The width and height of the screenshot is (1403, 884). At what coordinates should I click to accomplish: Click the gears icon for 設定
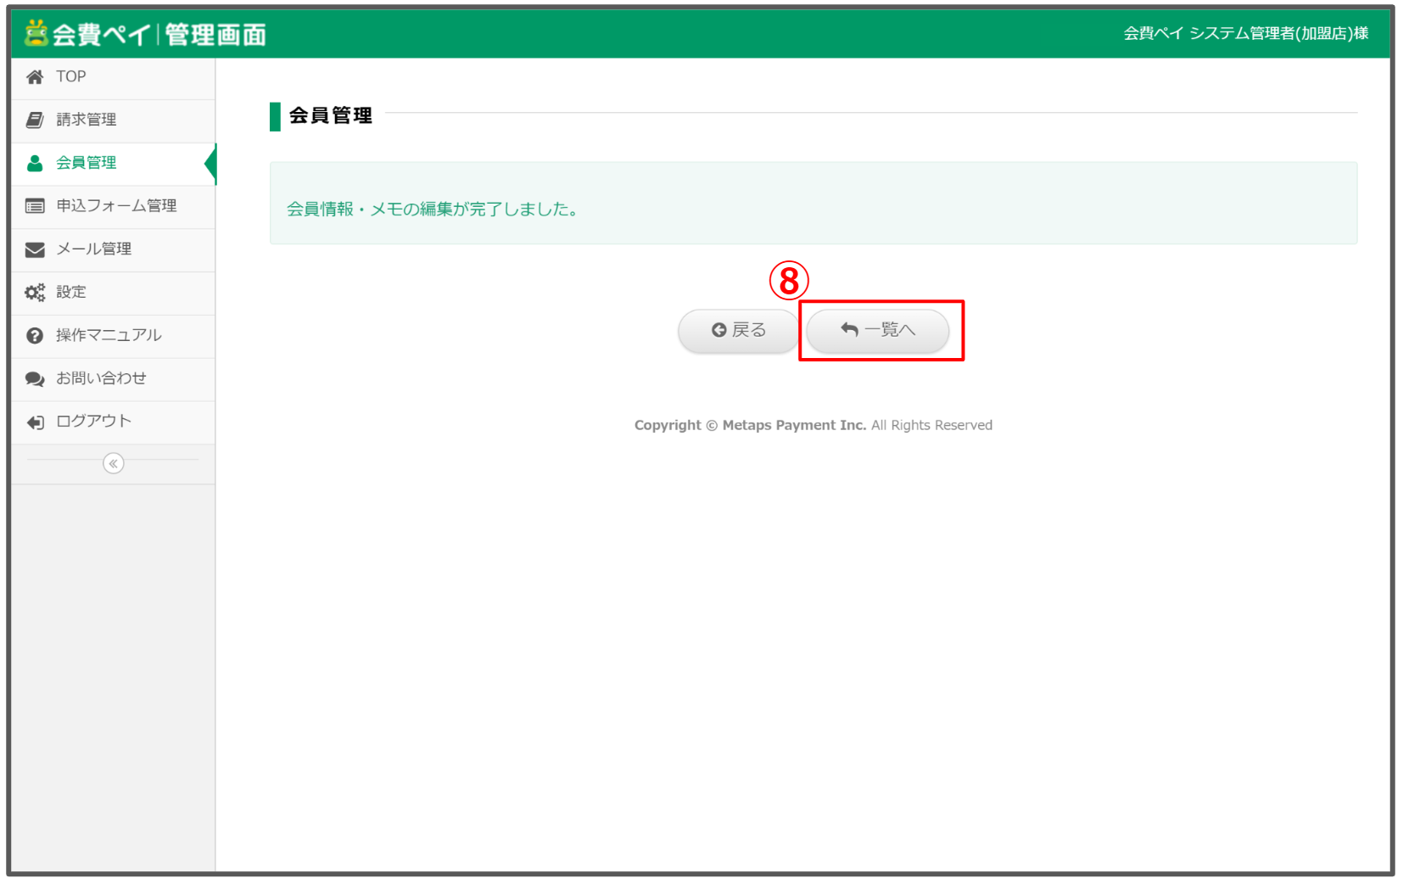35,293
